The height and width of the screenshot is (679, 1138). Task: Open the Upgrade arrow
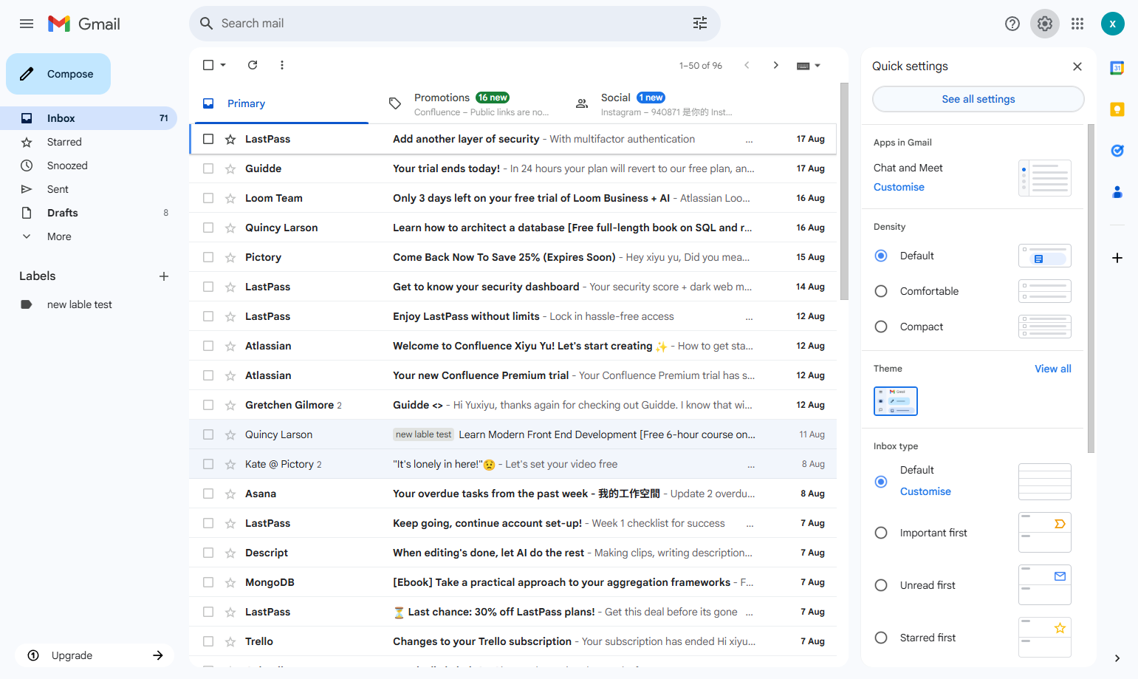(x=158, y=655)
